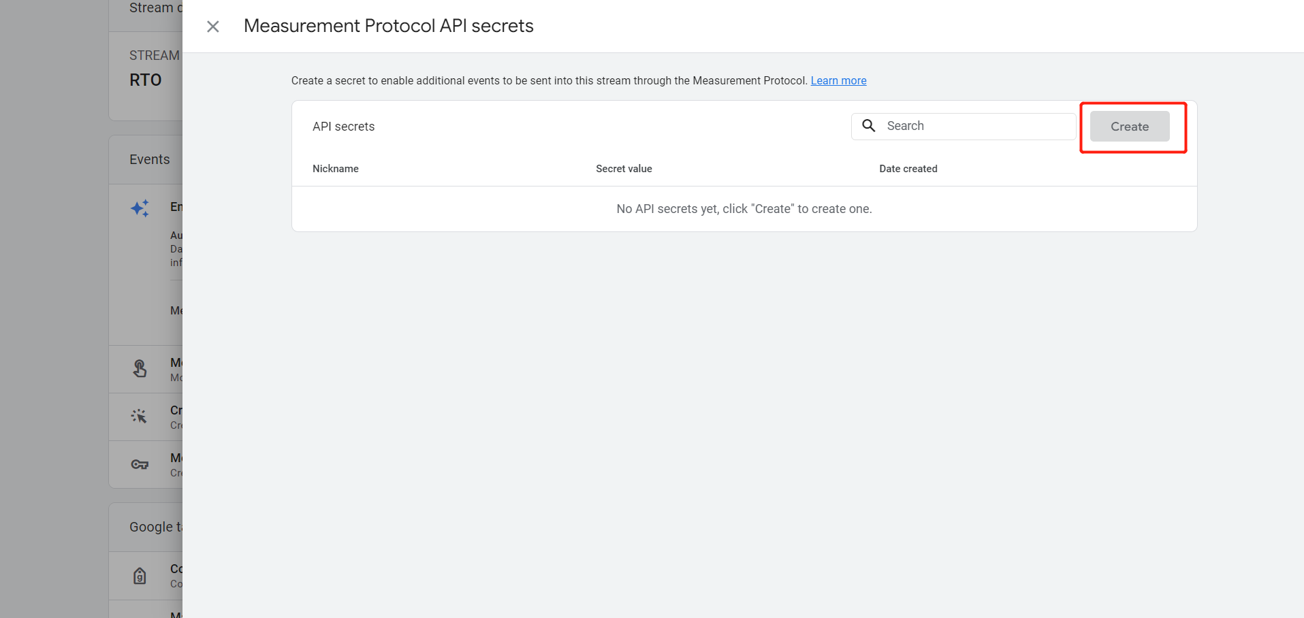The image size is (1304, 618).
Task: Click the cursor click create events icon
Action: click(139, 416)
